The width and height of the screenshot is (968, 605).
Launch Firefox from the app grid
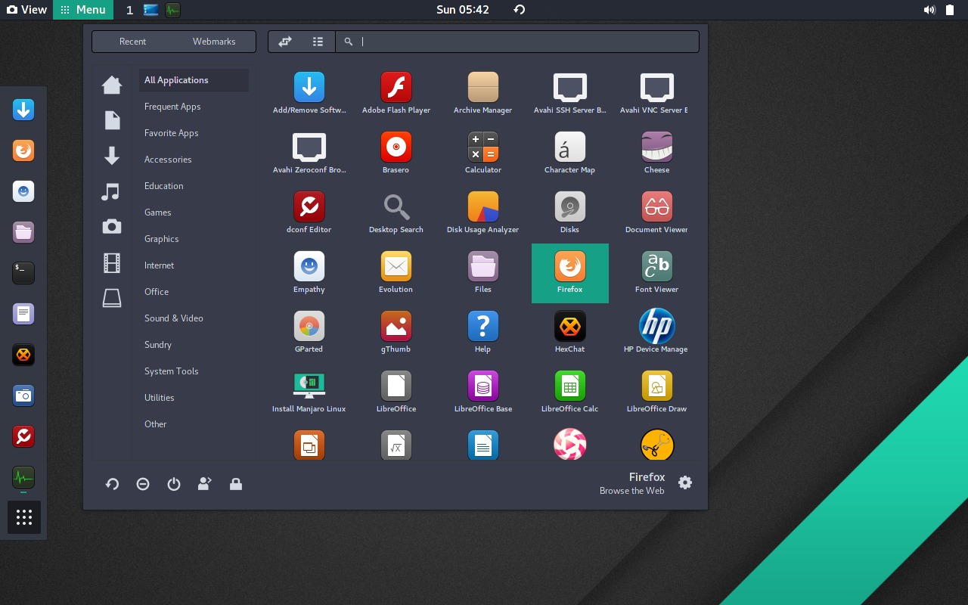(569, 272)
